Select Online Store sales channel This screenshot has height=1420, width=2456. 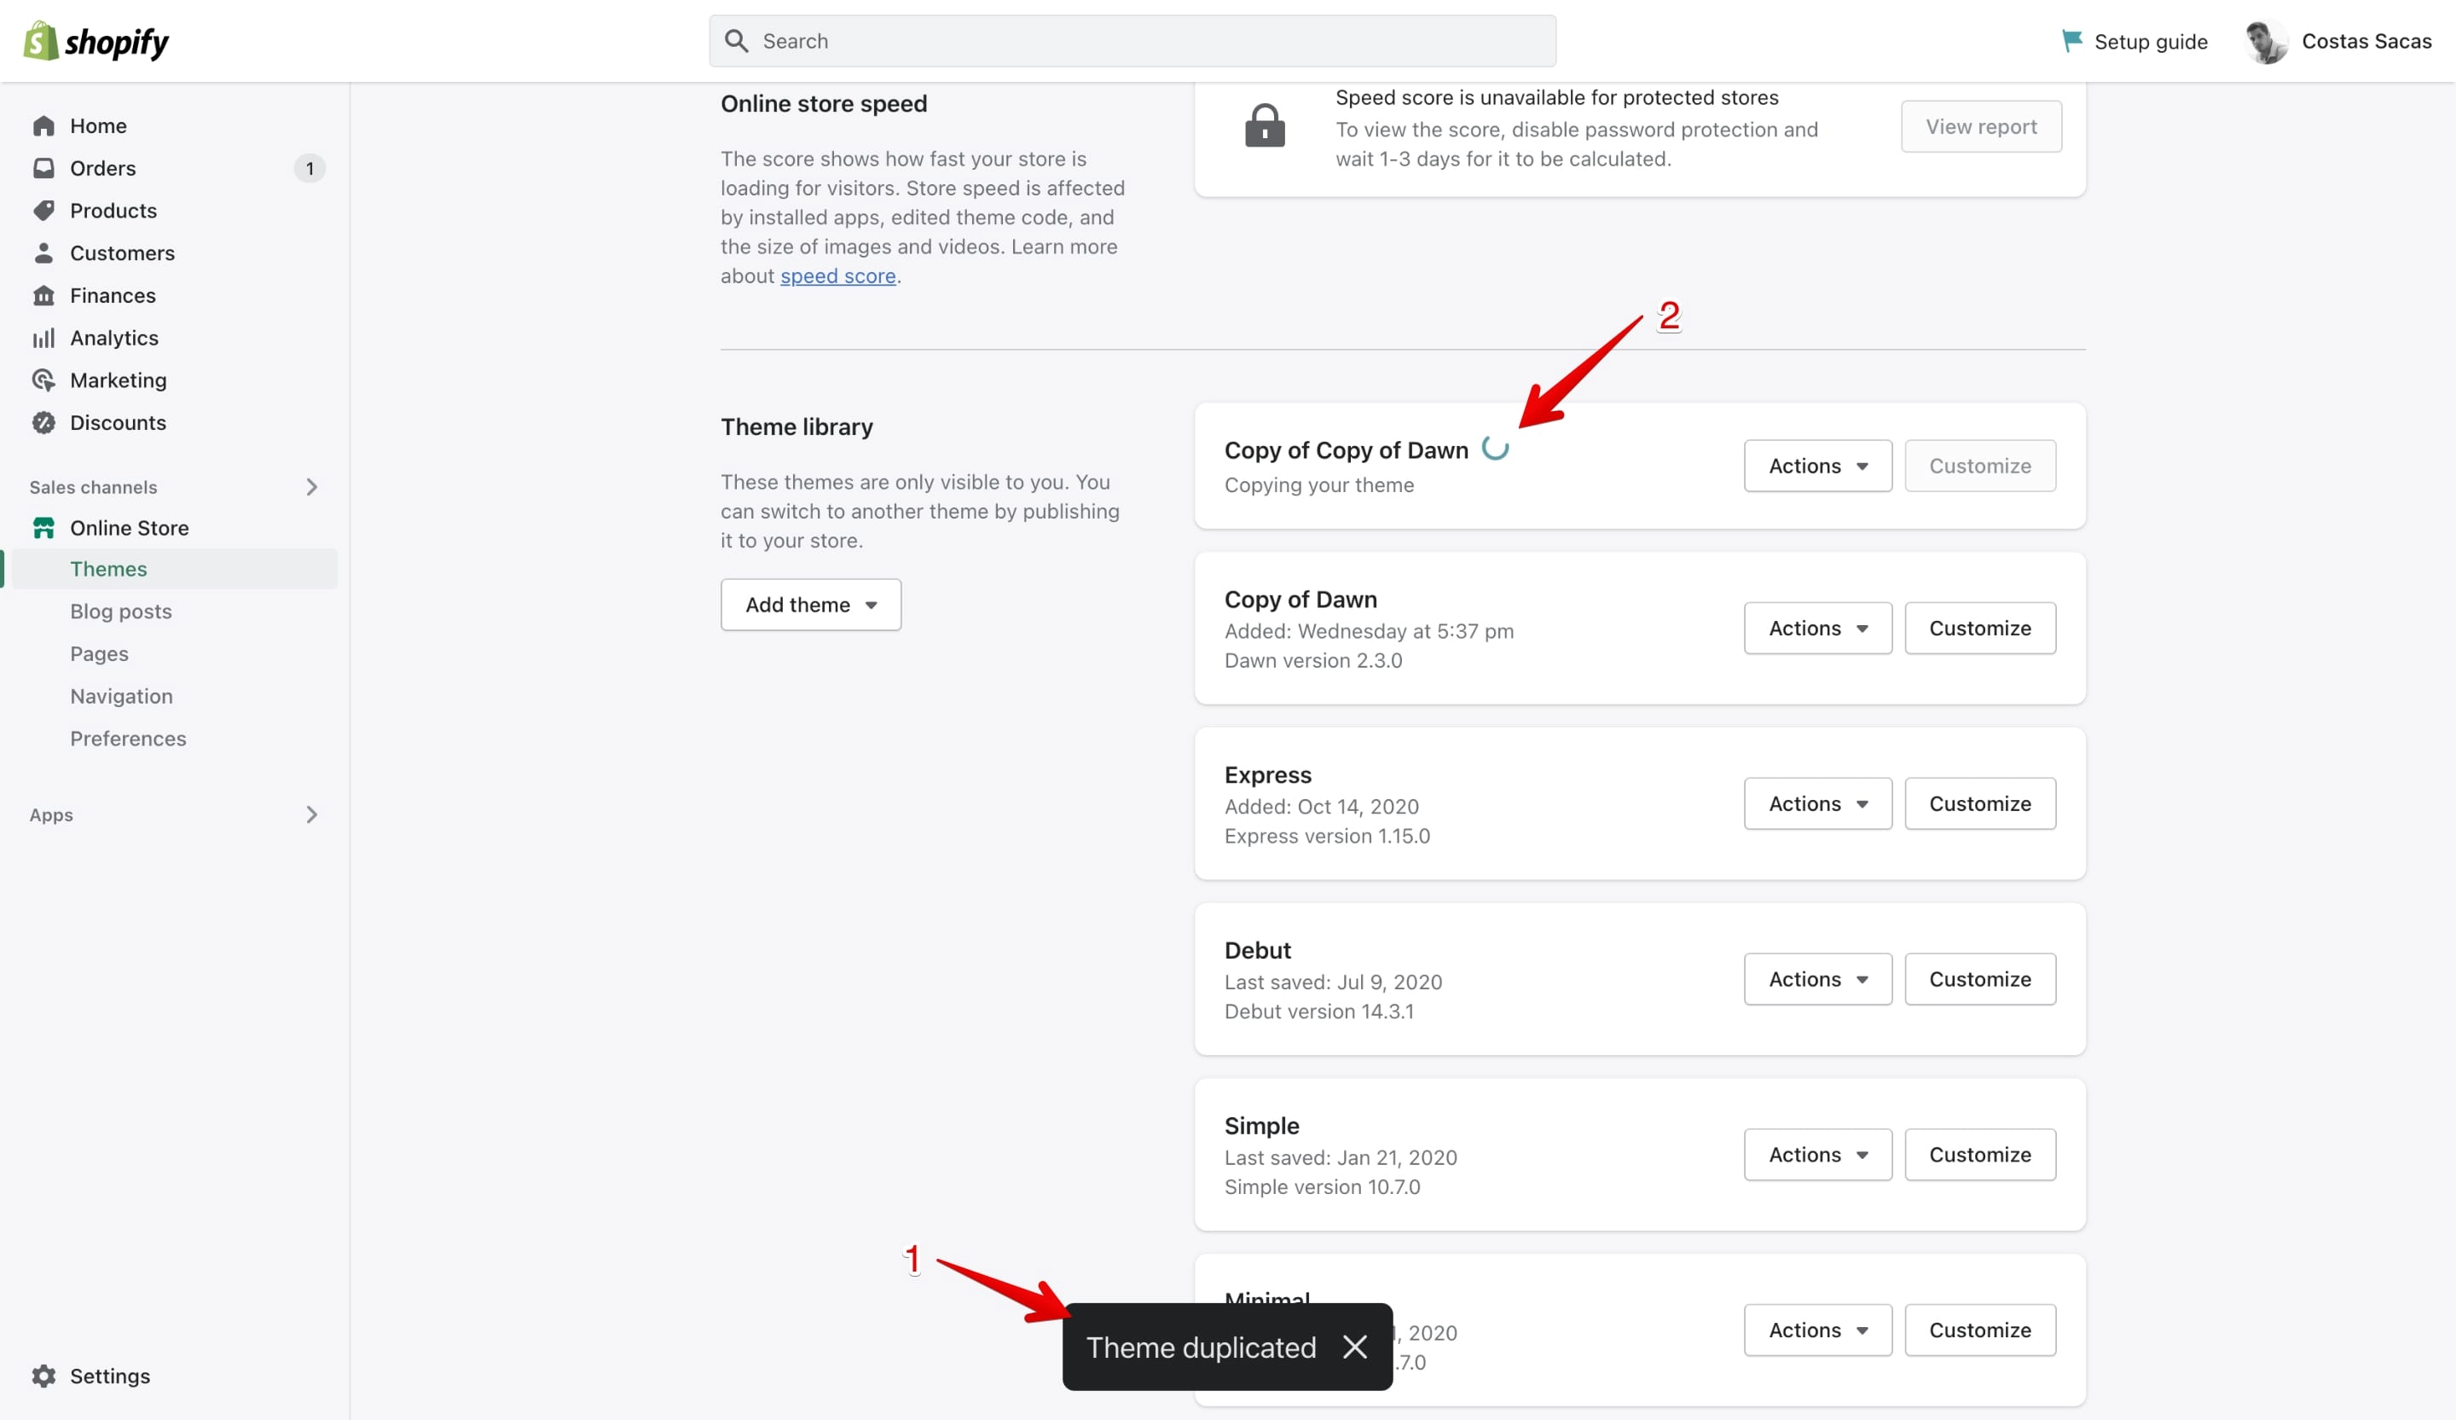point(130,527)
